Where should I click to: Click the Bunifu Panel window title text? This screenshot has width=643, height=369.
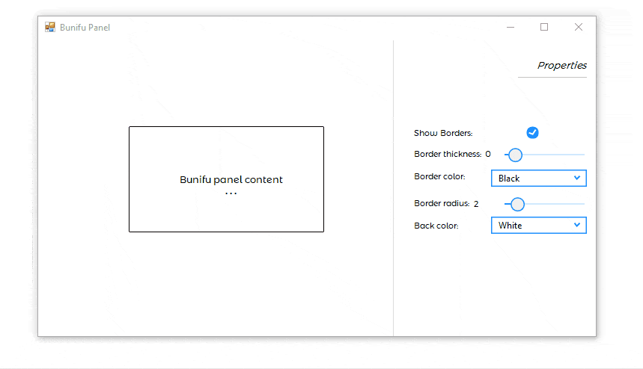(85, 28)
